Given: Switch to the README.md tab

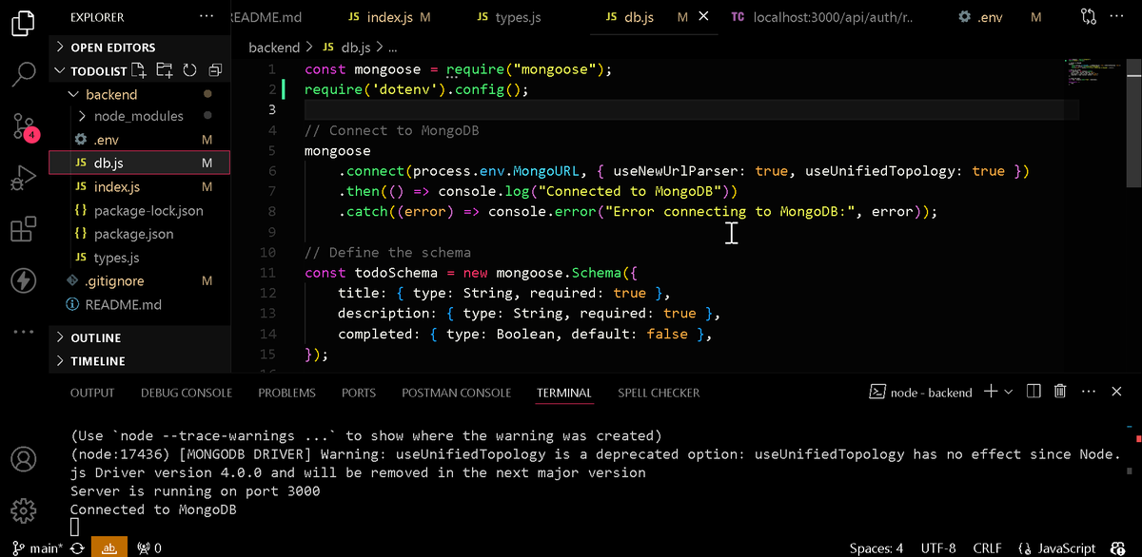Looking at the screenshot, I should click(266, 17).
